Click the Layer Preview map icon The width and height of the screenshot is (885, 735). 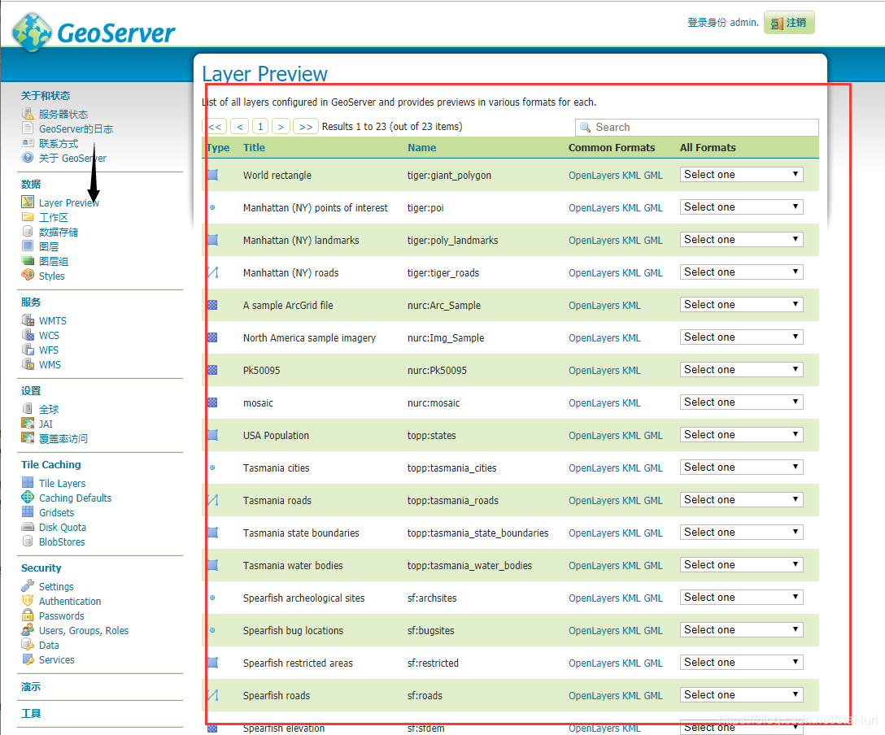click(x=28, y=202)
